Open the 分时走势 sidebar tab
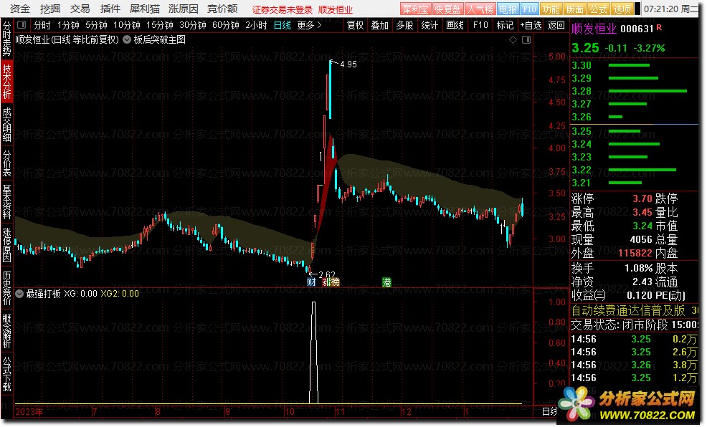The width and height of the screenshot is (707, 427). pyautogui.click(x=6, y=38)
